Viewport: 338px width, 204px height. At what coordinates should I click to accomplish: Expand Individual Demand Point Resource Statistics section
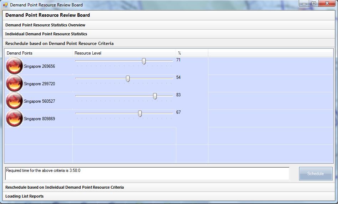point(169,34)
